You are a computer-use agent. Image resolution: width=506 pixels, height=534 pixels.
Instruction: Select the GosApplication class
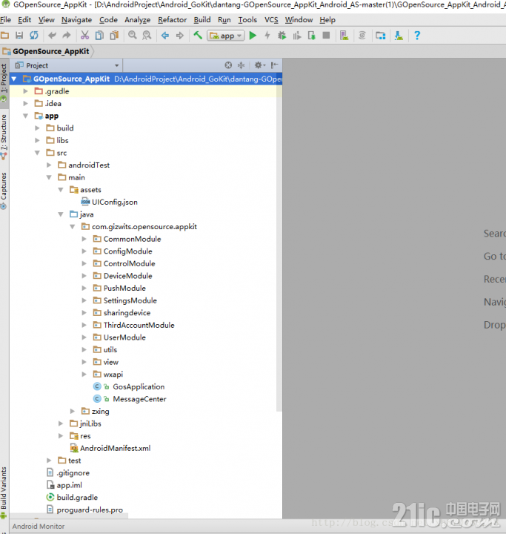129,387
